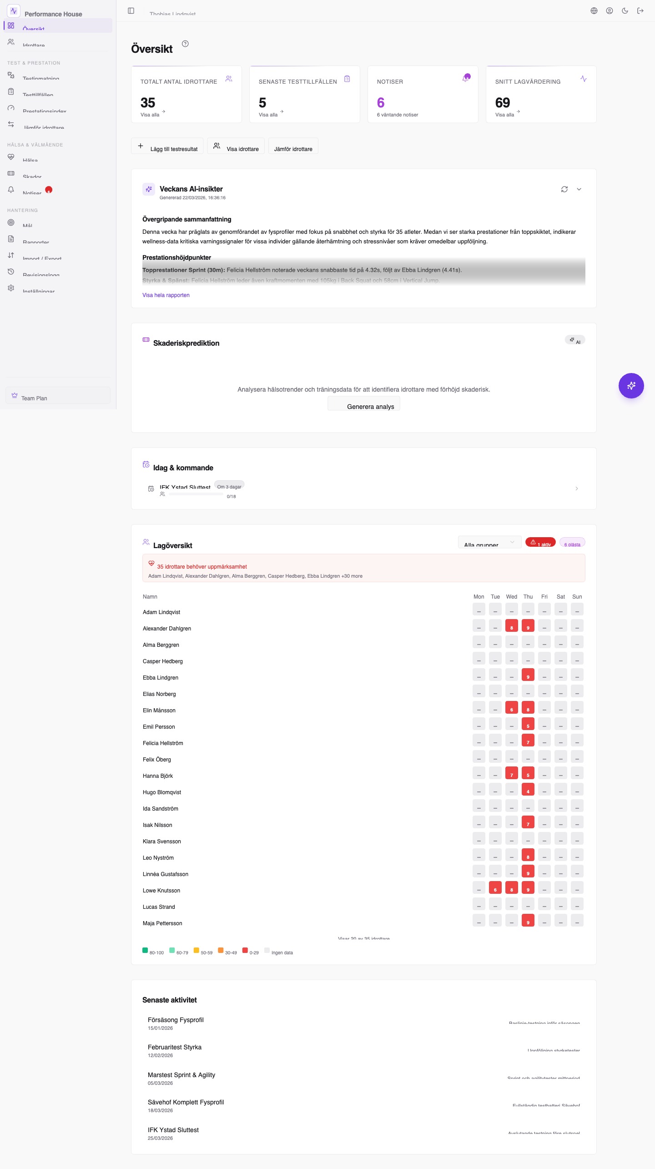Click the globe language icon
Screen dimensions: 655x1169
point(594,11)
